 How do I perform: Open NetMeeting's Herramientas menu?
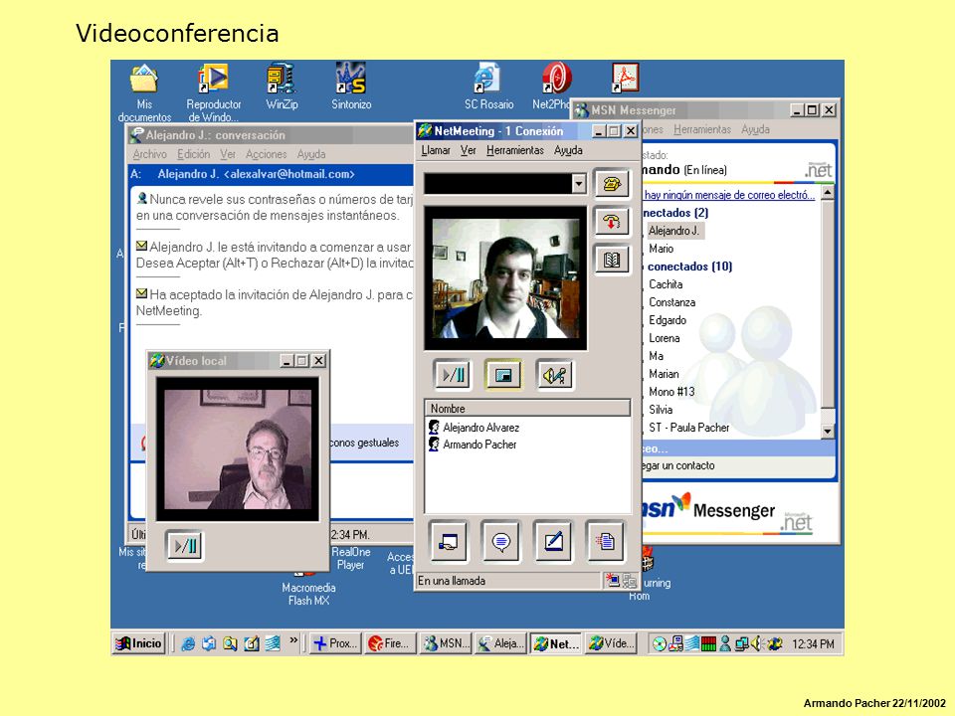pyautogui.click(x=514, y=150)
